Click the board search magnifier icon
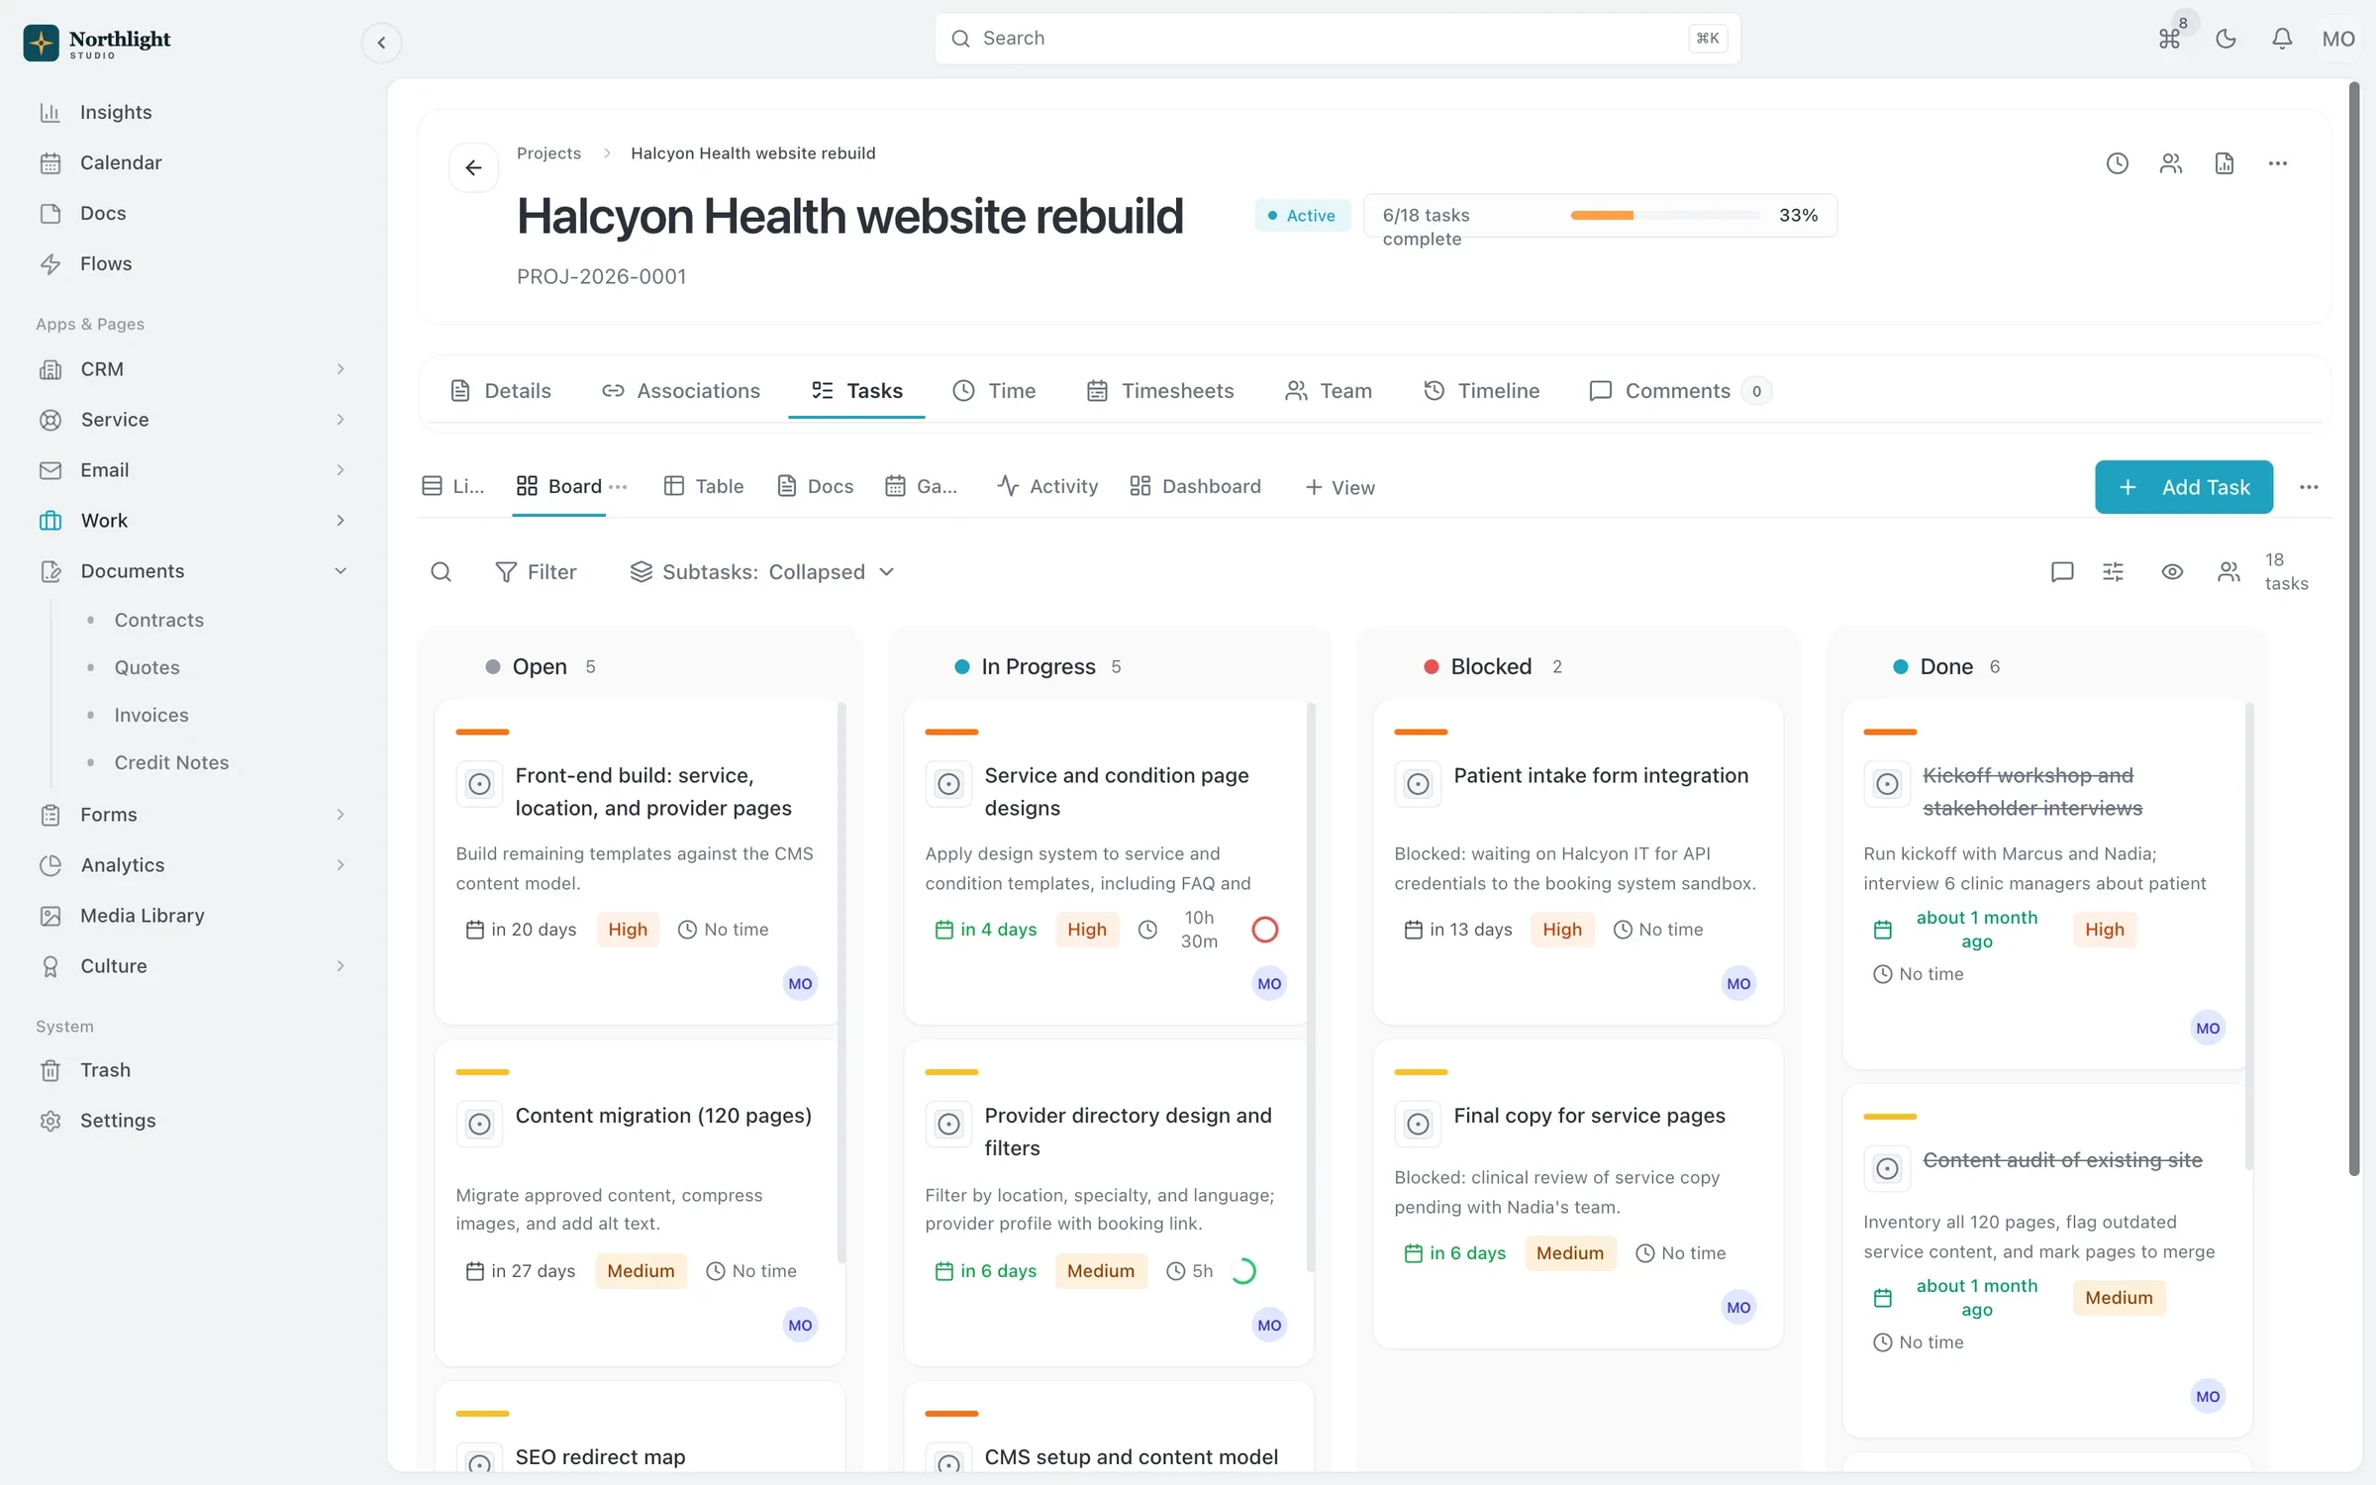Image resolution: width=2376 pixels, height=1485 pixels. (441, 571)
